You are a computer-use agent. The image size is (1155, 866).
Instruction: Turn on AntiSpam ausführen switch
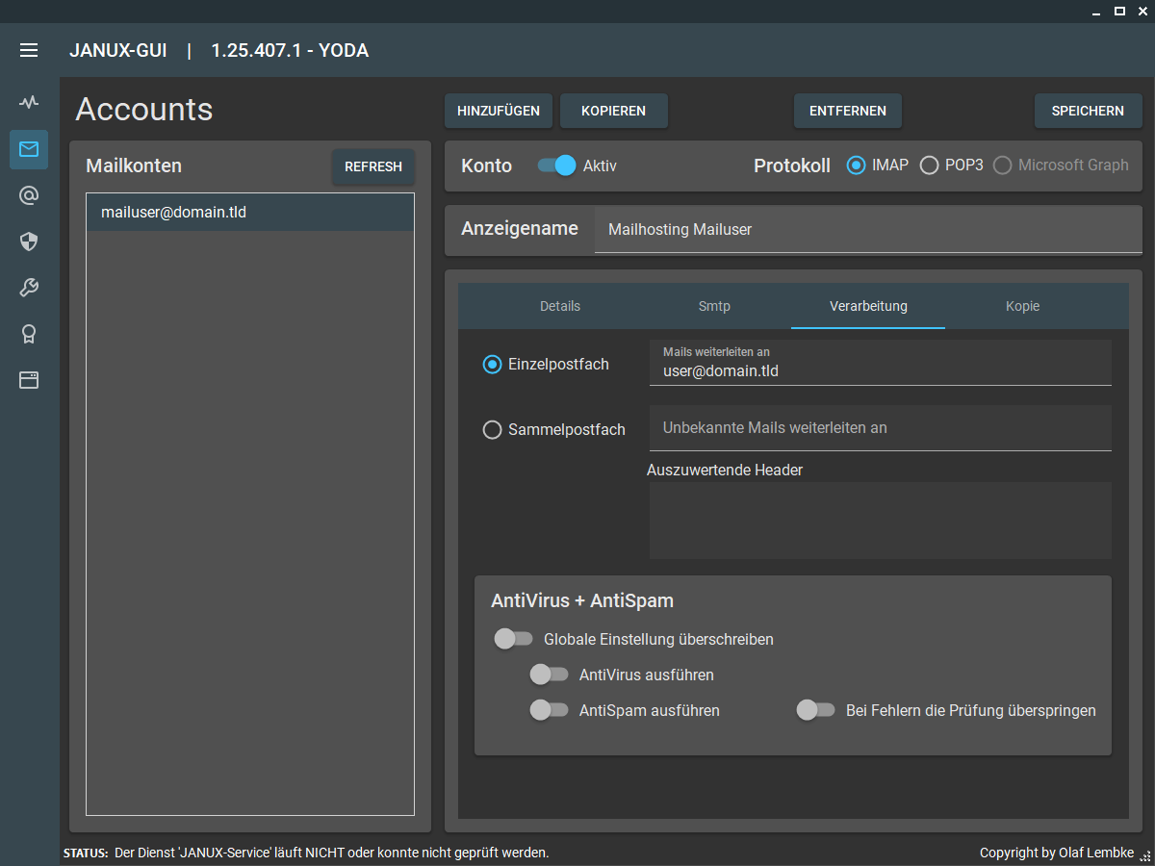point(549,711)
